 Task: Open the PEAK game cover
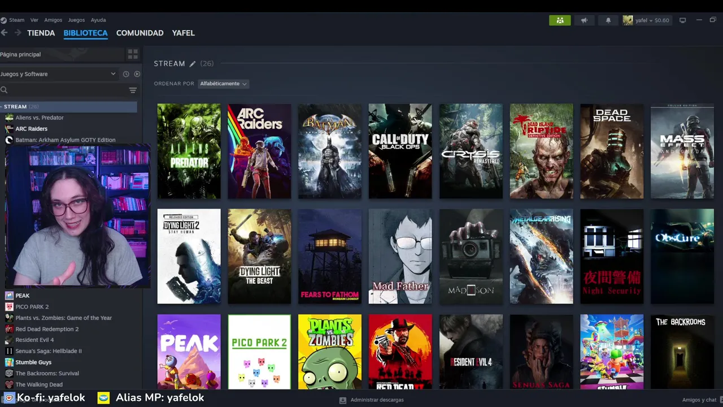[x=189, y=352]
